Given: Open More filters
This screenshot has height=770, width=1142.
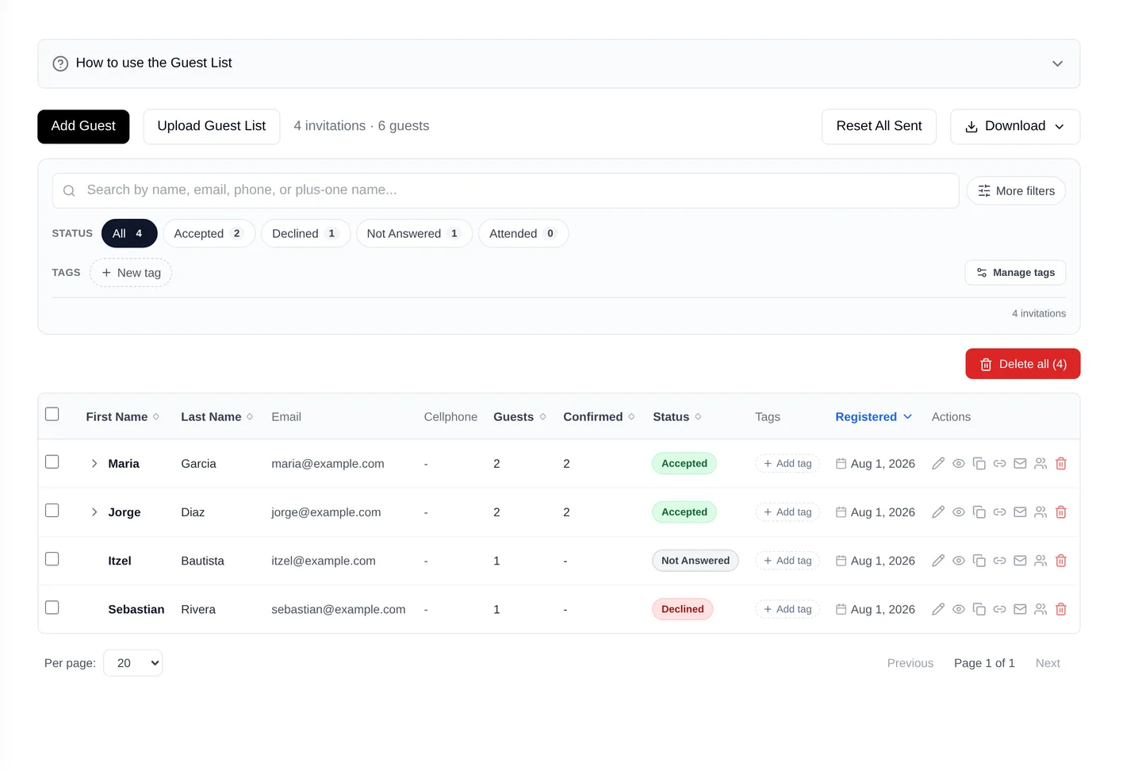Looking at the screenshot, I should click(x=1016, y=191).
